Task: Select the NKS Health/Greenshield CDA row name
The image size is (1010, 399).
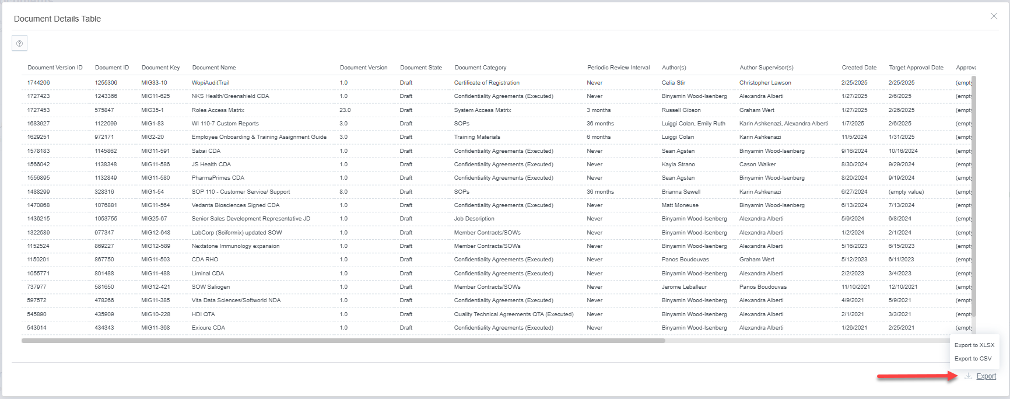Action: (230, 96)
